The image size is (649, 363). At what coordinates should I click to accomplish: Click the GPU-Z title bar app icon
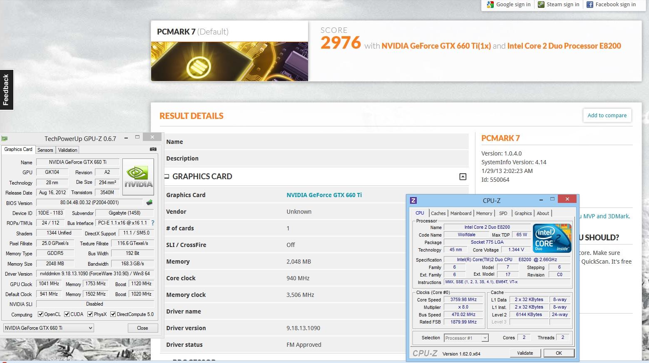[x=5, y=138]
